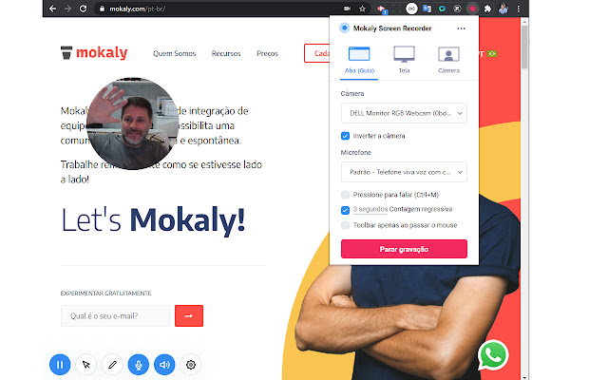This screenshot has width=608, height=380.
Task: Reload the page
Action: 83,9
